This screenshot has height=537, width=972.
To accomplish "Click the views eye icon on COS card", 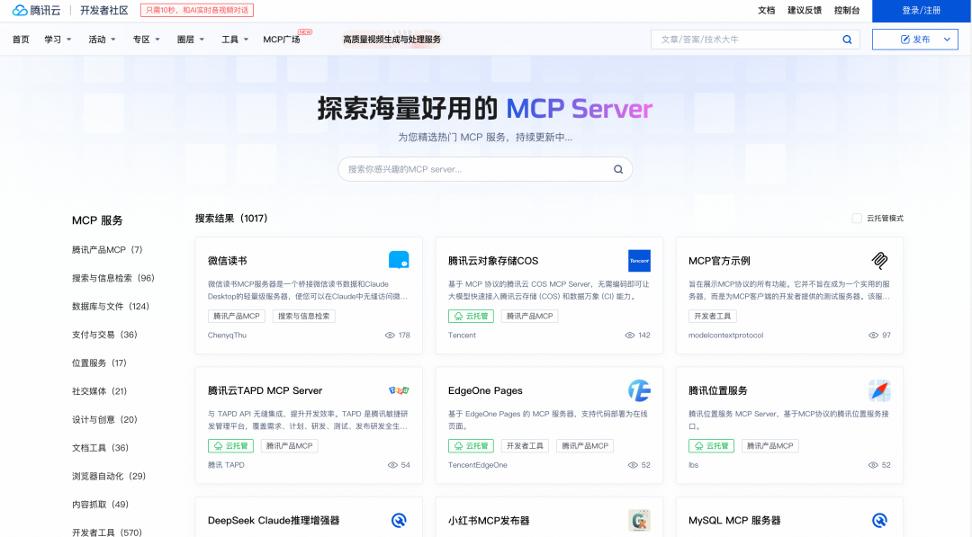I will [630, 336].
